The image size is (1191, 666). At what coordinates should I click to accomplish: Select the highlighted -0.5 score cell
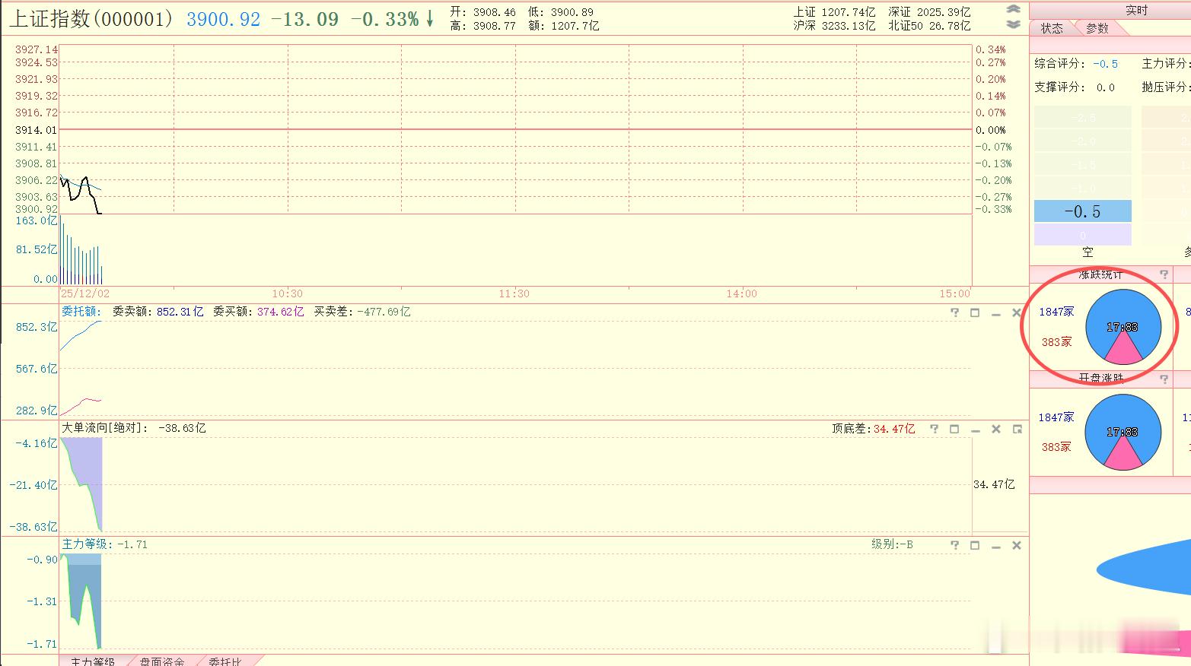[x=1082, y=211]
